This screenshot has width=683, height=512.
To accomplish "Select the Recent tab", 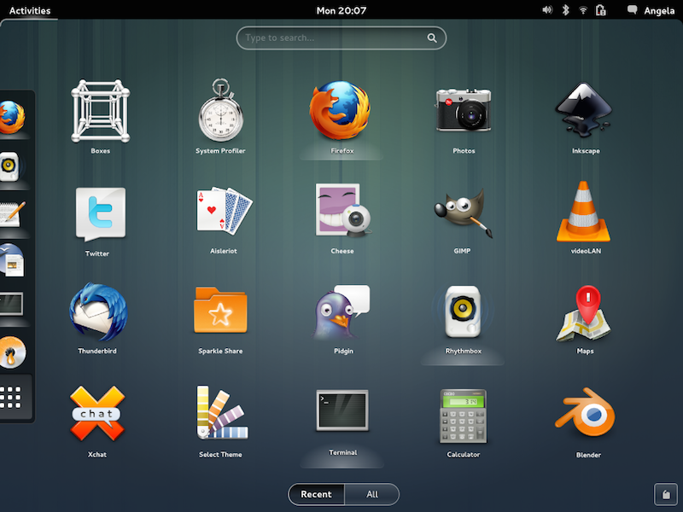I will (316, 494).
